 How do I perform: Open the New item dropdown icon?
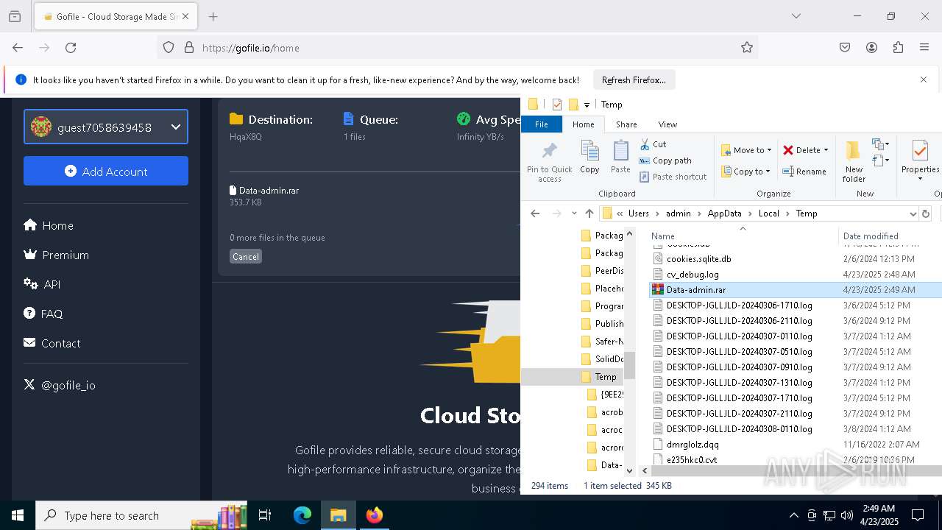(x=881, y=144)
